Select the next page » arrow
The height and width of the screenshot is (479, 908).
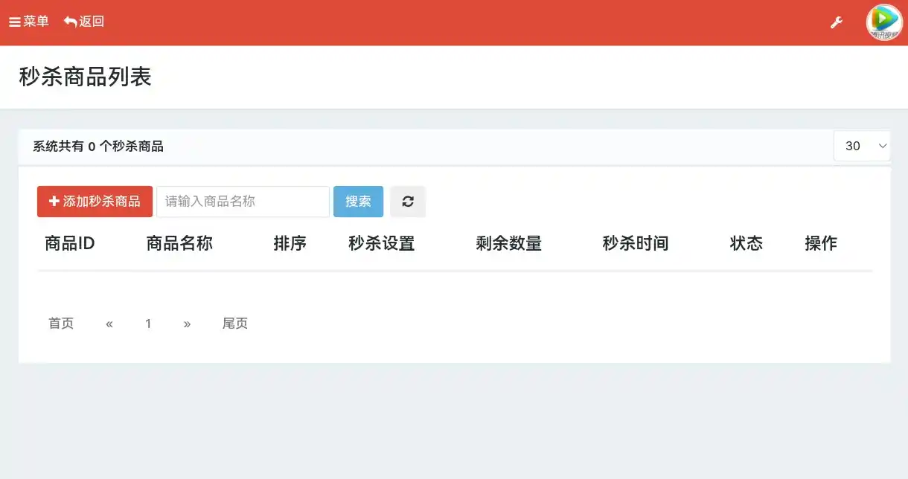point(187,323)
